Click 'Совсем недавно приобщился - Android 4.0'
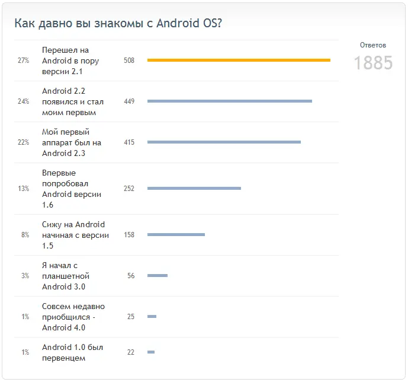408x382 pixels. [x=73, y=317]
